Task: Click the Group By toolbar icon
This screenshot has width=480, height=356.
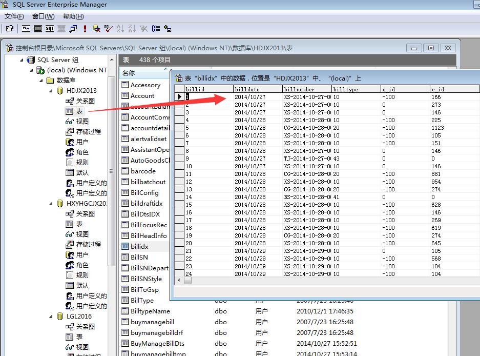Action: click(x=156, y=29)
